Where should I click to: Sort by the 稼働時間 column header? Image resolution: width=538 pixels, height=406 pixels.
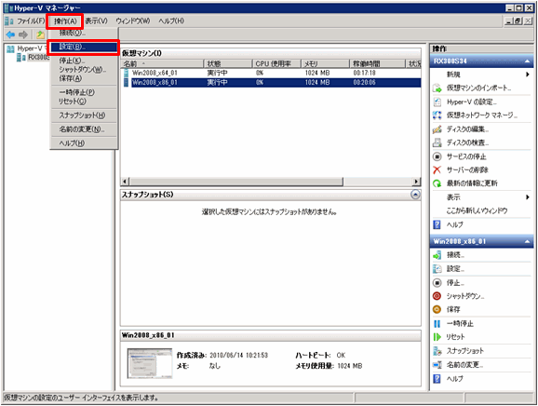377,64
